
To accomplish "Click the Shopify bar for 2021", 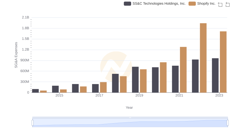I will tap(183, 70).
